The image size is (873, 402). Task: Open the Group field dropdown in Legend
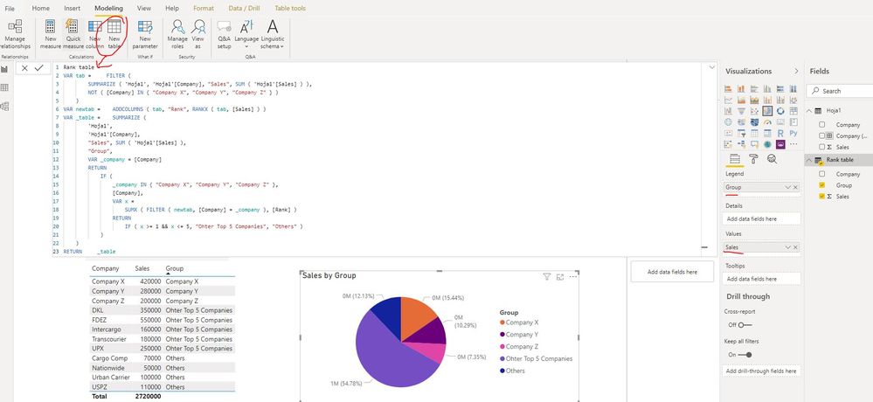787,187
